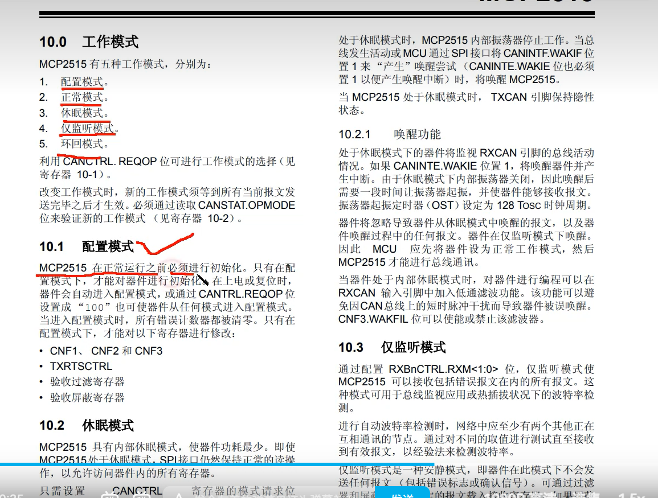Click the section heading "10.1 配置模式"

[87, 246]
